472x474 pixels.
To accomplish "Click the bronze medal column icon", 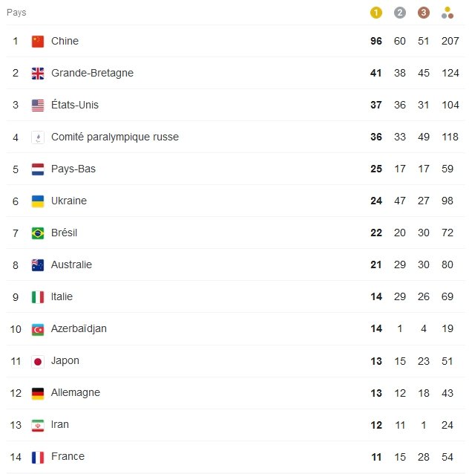I will click(423, 13).
